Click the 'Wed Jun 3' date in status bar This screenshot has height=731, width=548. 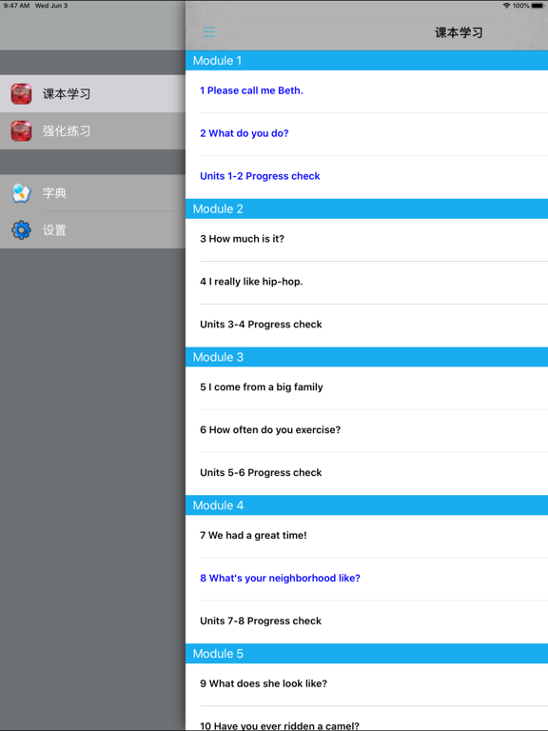click(51, 6)
